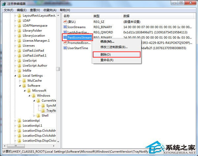
Task: Click the Licenses folder icon
Action: coord(19,45)
